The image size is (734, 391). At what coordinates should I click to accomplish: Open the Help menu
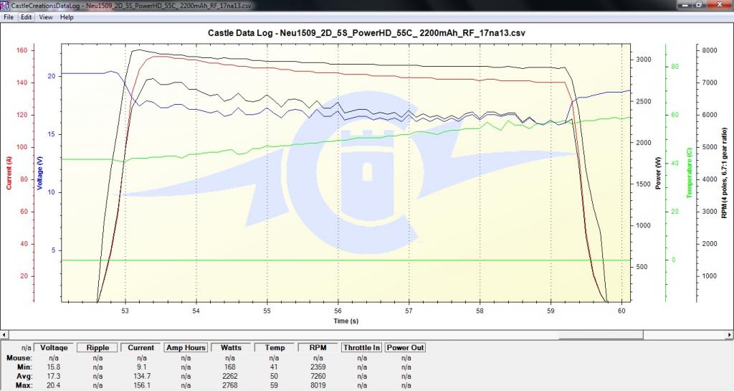[67, 17]
